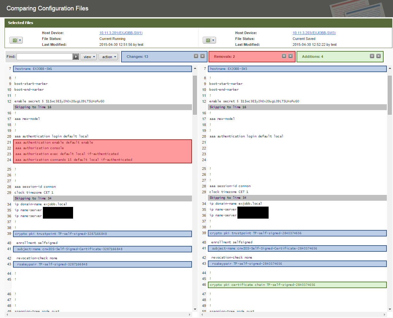Click the left pane vertical scrollbar thumb
The width and height of the screenshot is (393, 318).
coord(195,95)
